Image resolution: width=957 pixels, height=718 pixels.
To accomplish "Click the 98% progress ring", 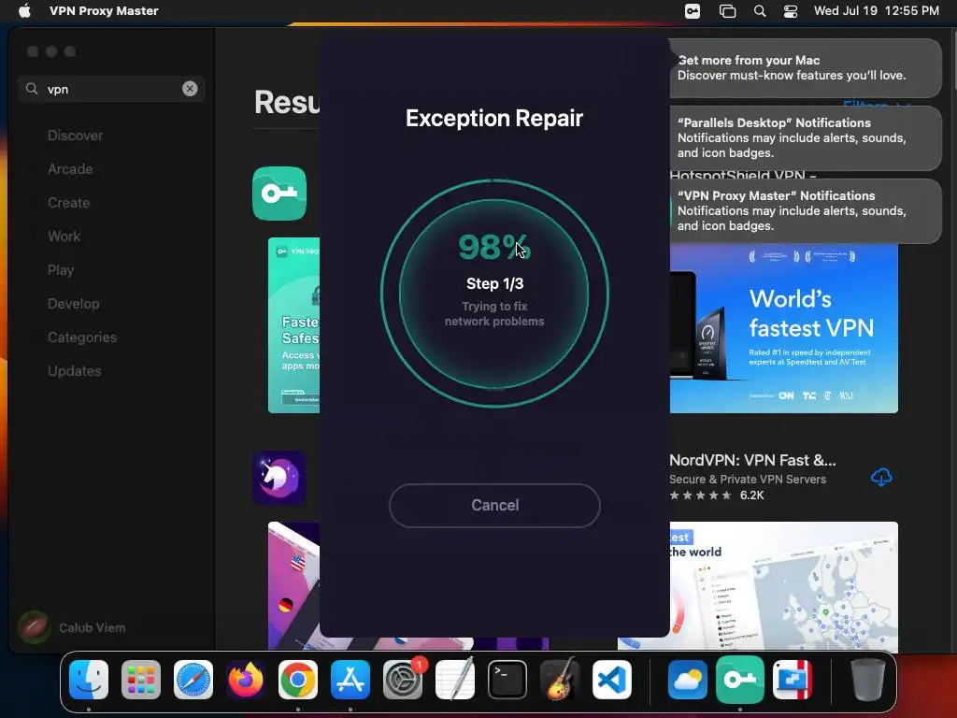I will 494,294.
